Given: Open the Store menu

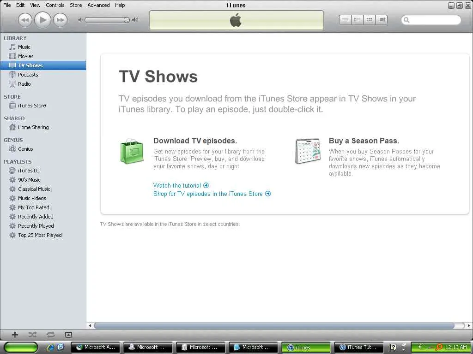Looking at the screenshot, I should [x=76, y=5].
